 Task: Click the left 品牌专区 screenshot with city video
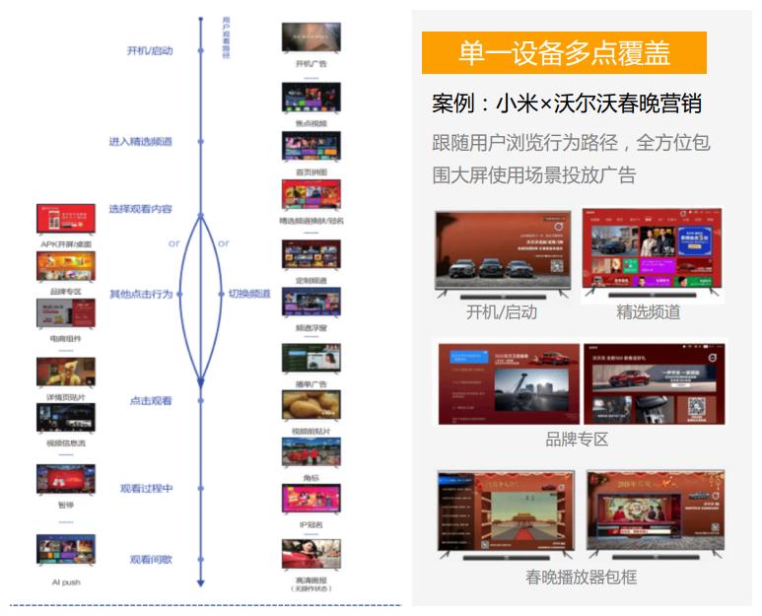(x=509, y=384)
